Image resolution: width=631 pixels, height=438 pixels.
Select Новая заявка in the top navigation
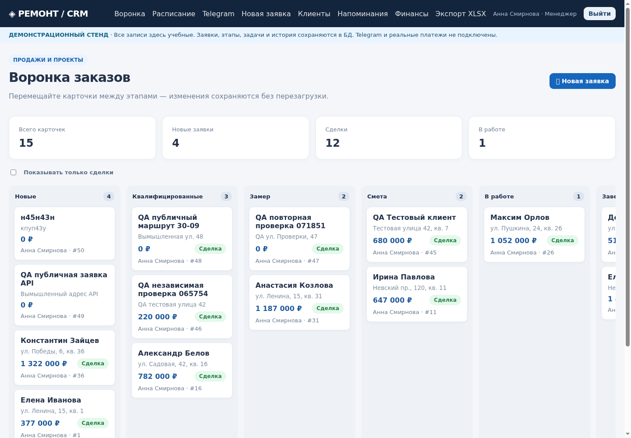(266, 14)
